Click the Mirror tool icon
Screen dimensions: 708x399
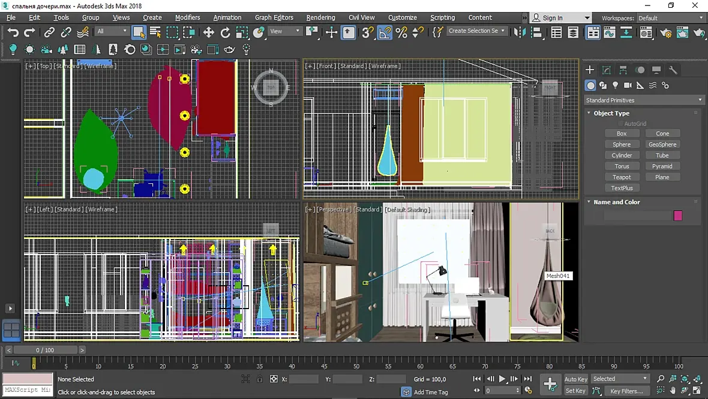[520, 32]
